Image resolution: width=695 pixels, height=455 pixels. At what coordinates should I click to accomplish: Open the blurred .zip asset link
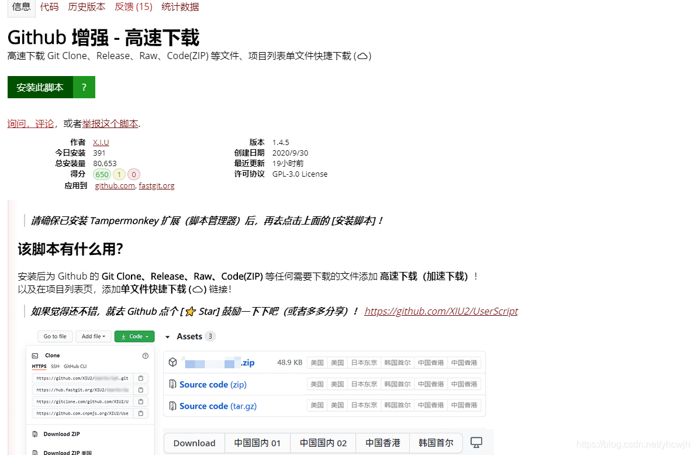click(219, 363)
